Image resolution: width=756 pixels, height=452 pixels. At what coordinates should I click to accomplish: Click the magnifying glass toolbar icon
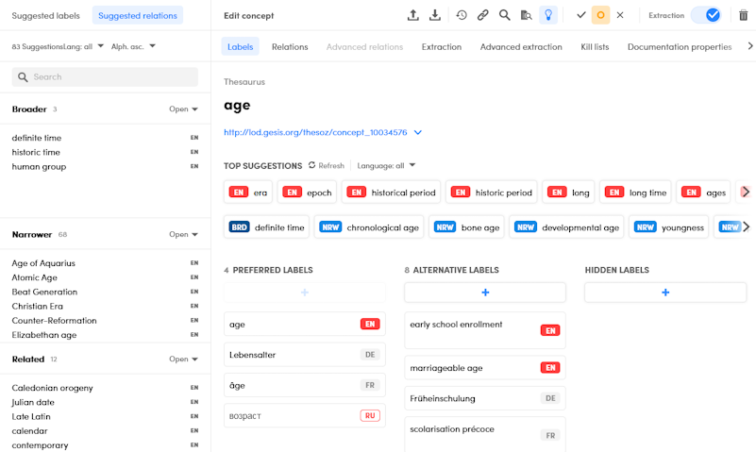[x=505, y=15]
